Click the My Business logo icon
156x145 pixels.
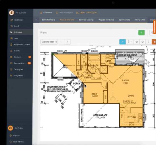click(x=12, y=13)
